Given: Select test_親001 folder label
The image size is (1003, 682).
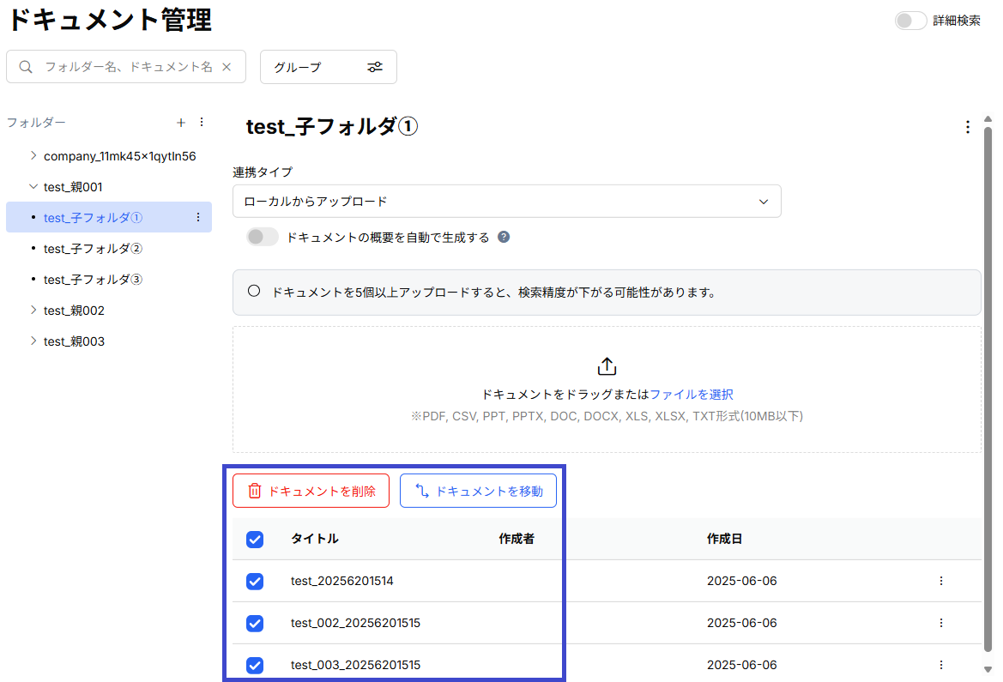Looking at the screenshot, I should pos(73,187).
